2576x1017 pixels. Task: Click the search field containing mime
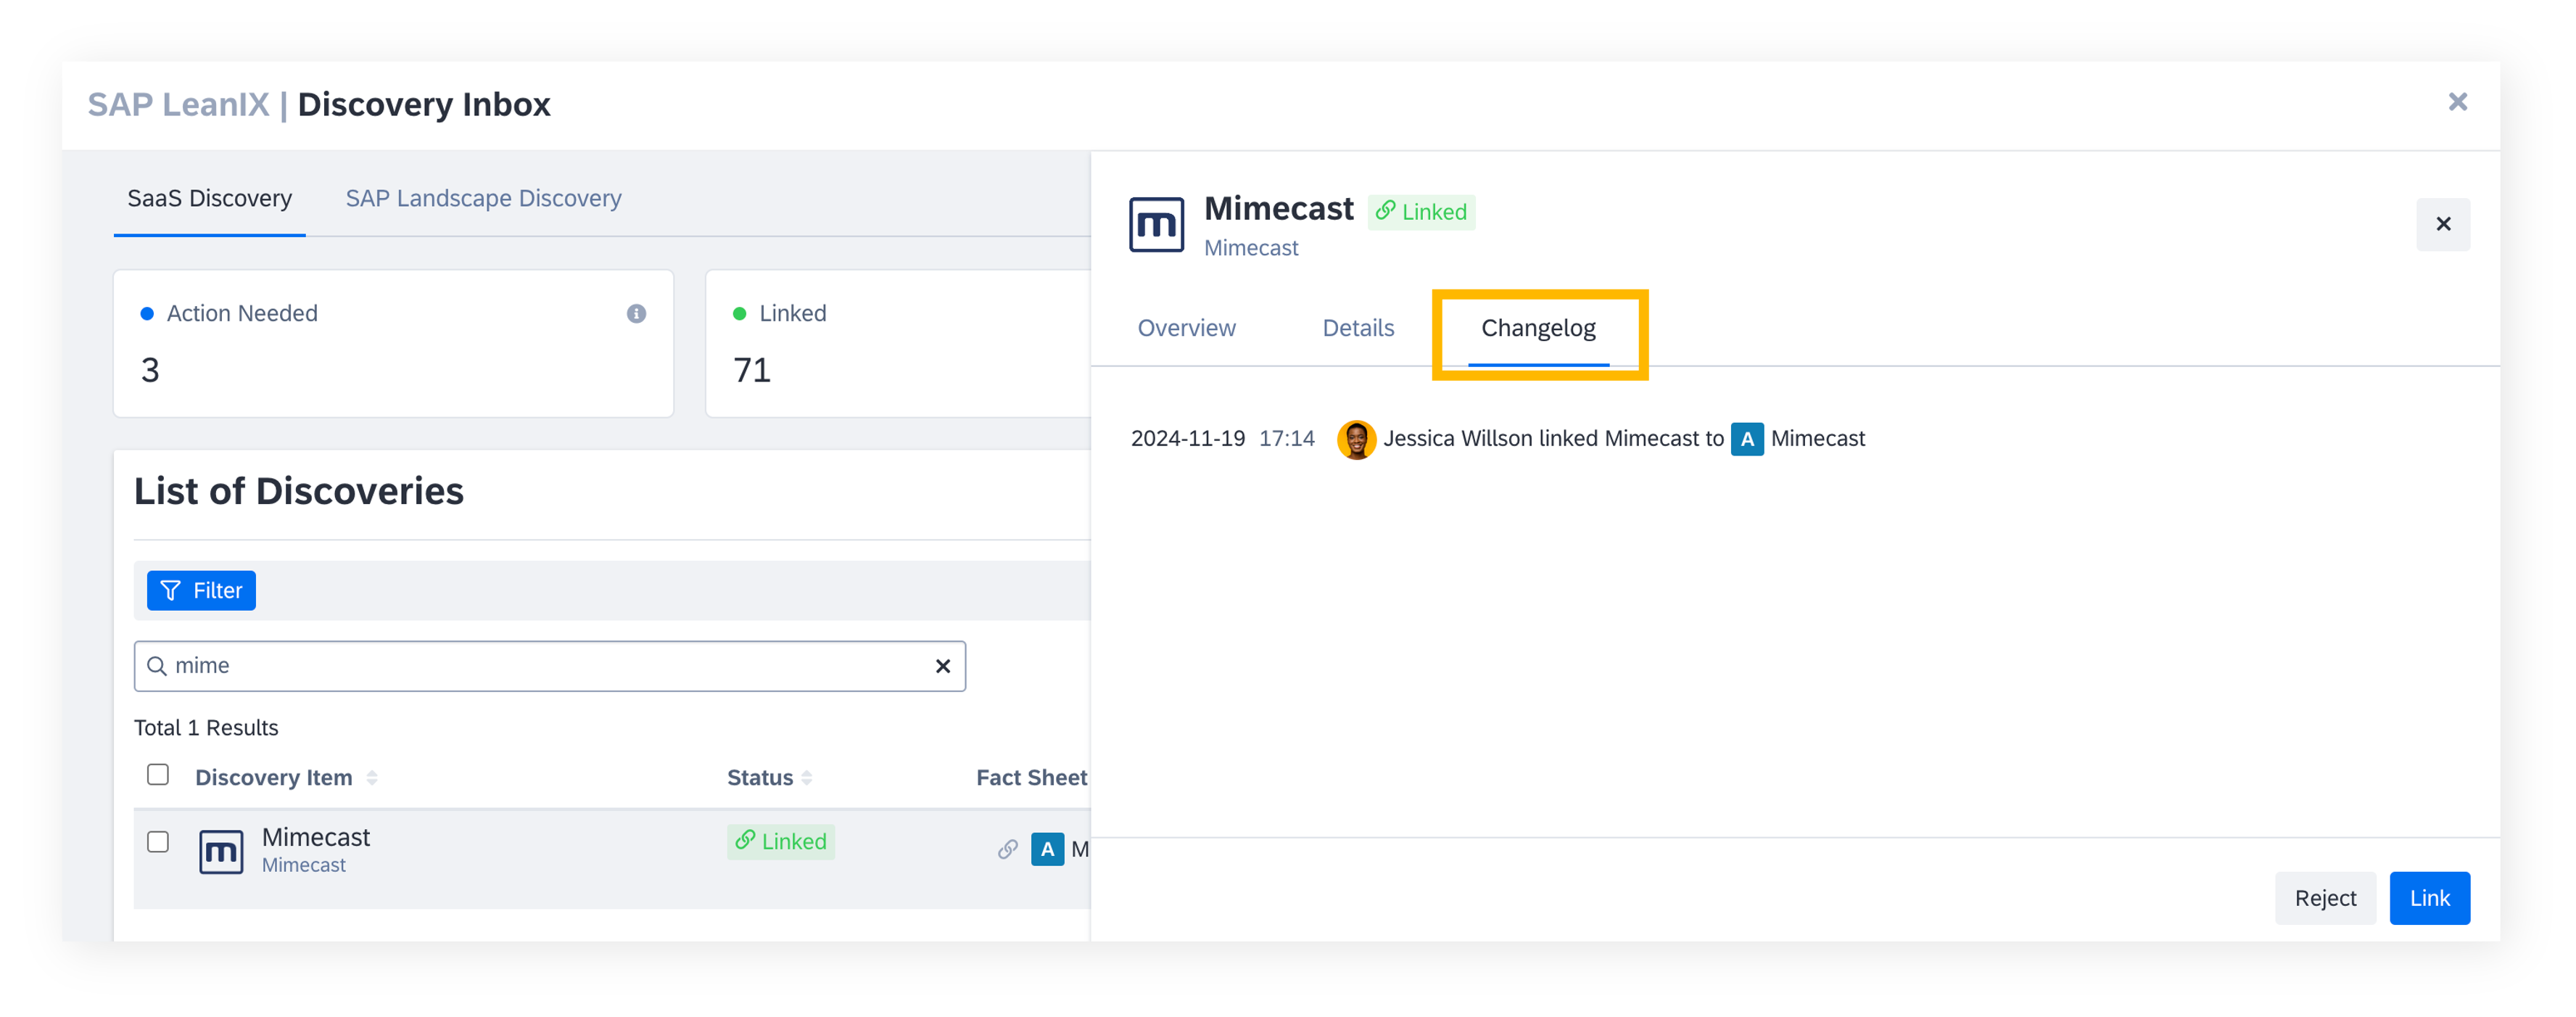click(x=549, y=666)
